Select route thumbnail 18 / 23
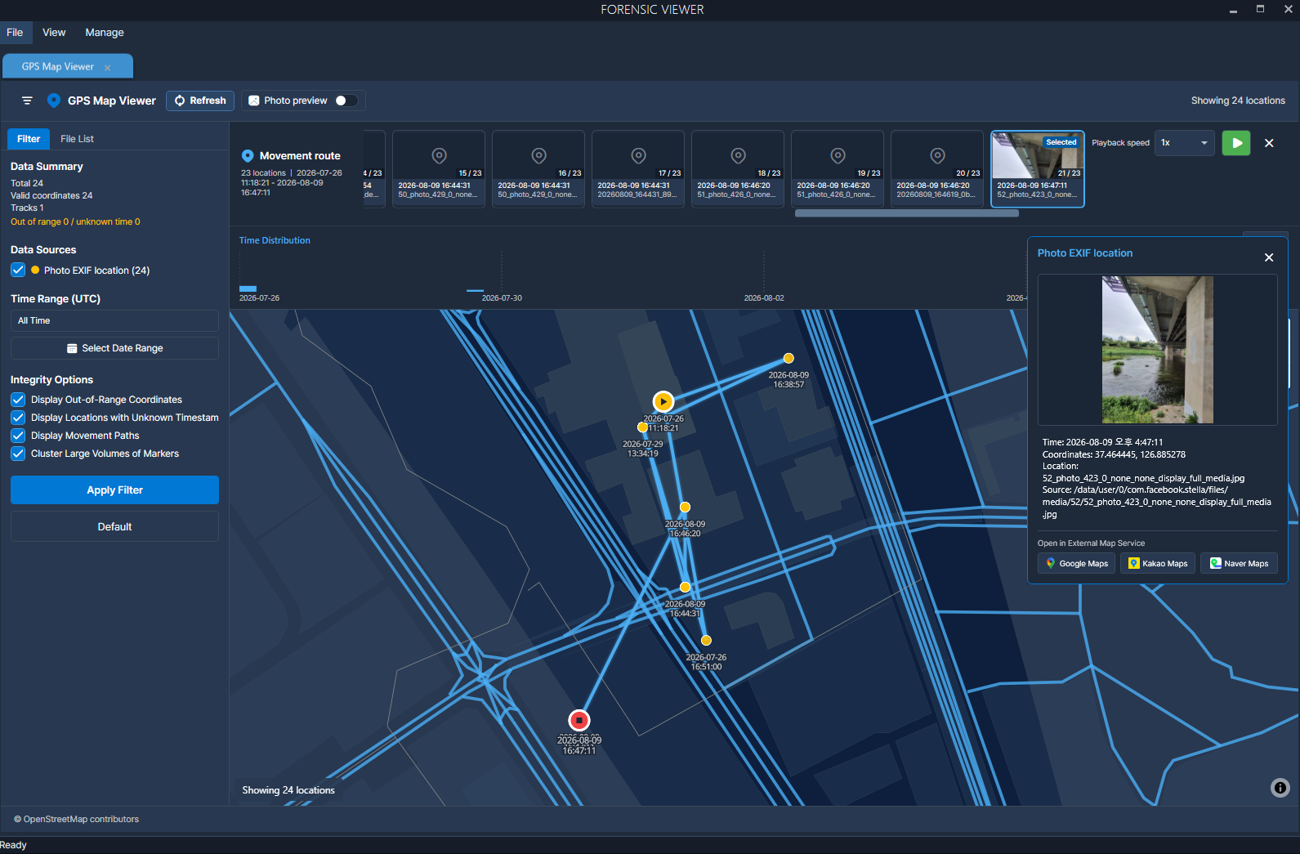The width and height of the screenshot is (1300, 854). (x=738, y=169)
